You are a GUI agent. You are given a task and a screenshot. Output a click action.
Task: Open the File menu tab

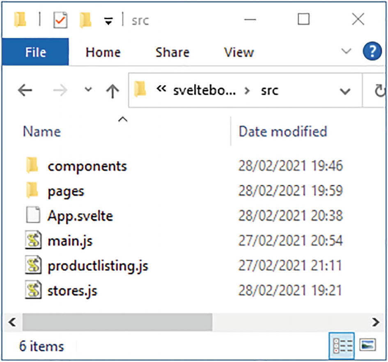[35, 52]
